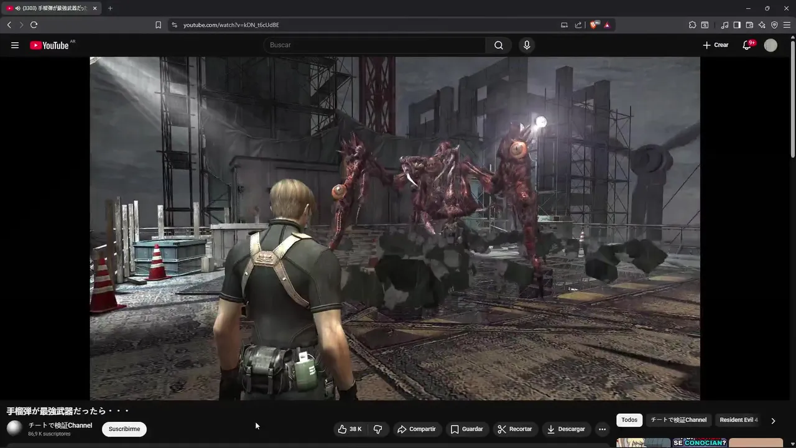796x448 pixels.
Task: Open the channel avatar beside the name
Action: (14, 428)
